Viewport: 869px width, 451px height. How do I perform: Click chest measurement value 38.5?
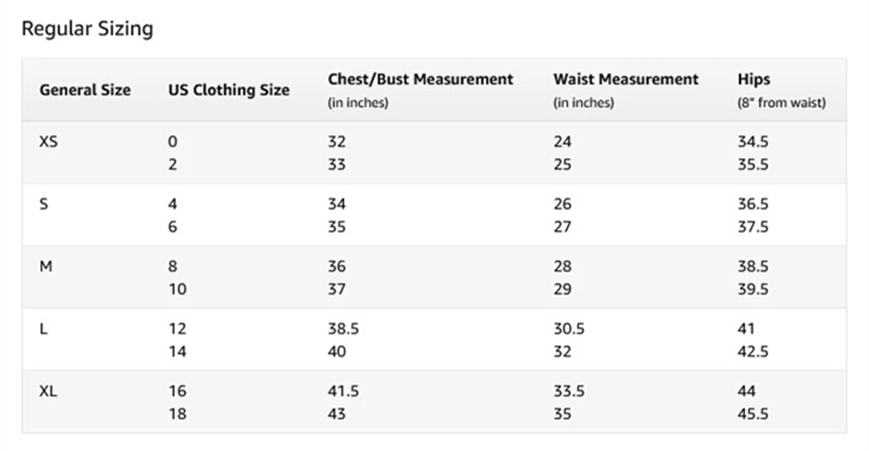point(343,329)
